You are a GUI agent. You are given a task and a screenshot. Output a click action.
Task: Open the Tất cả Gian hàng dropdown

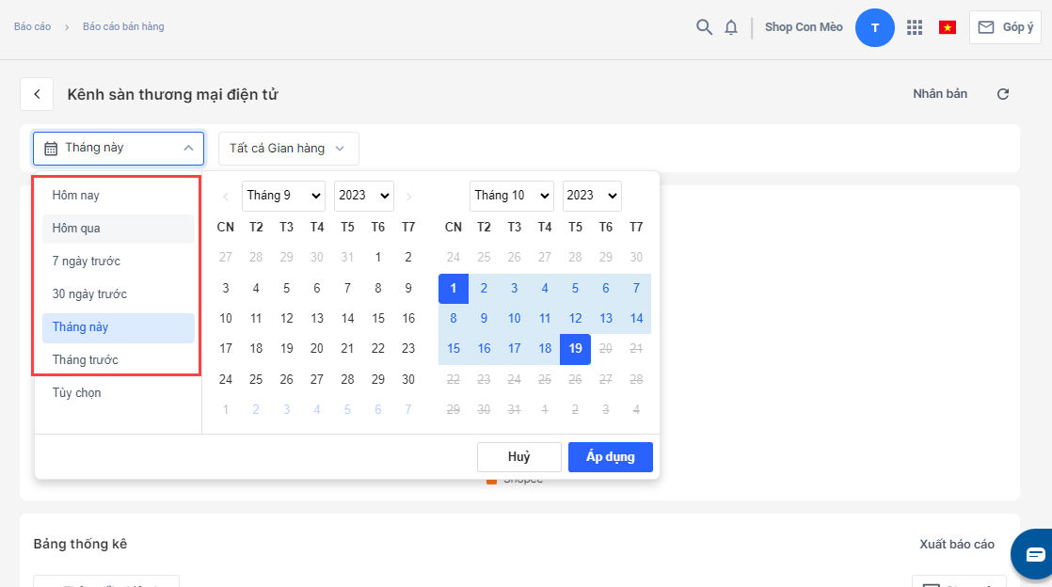(288, 149)
